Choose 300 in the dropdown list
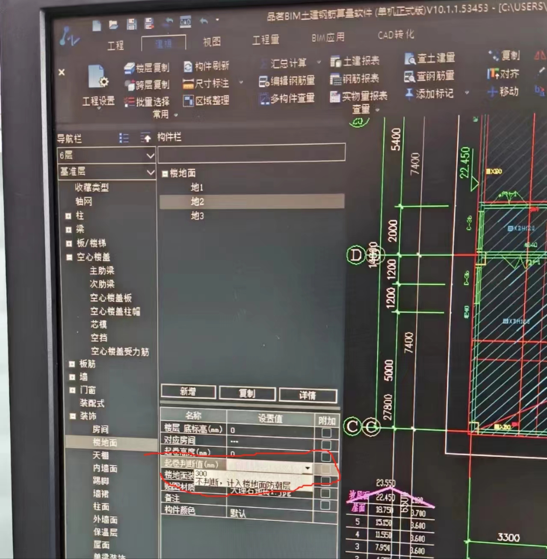Image resolution: width=547 pixels, height=559 pixels. click(201, 473)
